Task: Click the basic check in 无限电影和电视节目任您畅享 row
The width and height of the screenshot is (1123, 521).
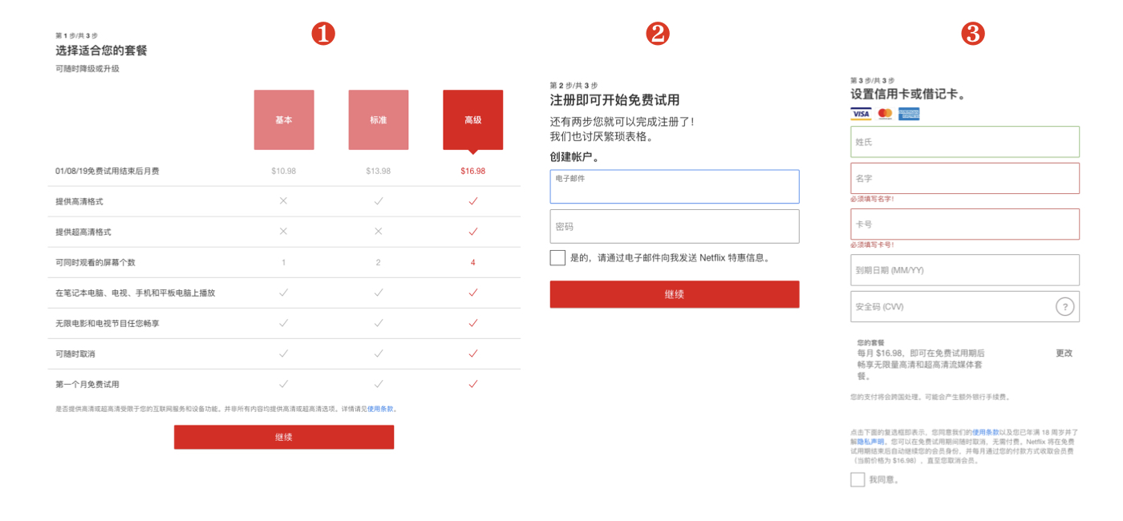Action: click(283, 323)
